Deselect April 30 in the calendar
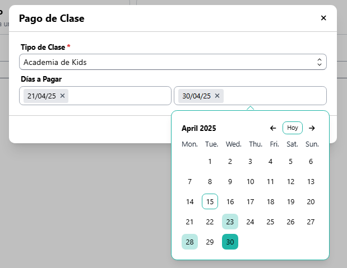Image resolution: width=347 pixels, height=268 pixels. click(x=230, y=242)
